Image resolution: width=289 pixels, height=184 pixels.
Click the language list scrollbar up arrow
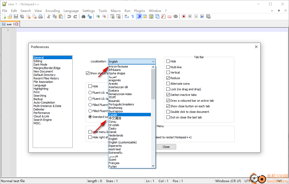153,67
